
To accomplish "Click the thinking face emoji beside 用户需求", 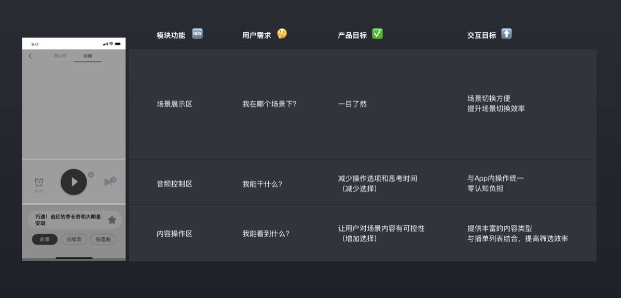I will (282, 34).
